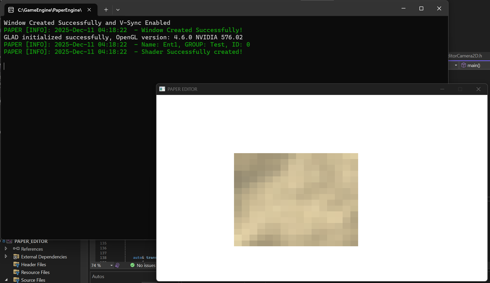Open the 74 % zoom dropdown

click(x=111, y=265)
